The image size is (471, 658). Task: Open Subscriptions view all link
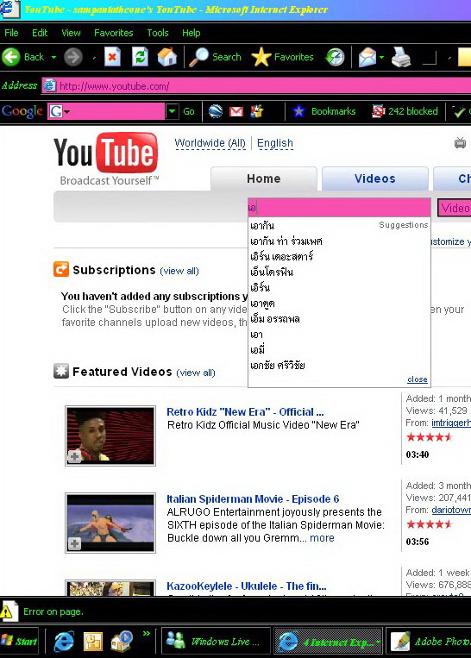click(x=179, y=271)
